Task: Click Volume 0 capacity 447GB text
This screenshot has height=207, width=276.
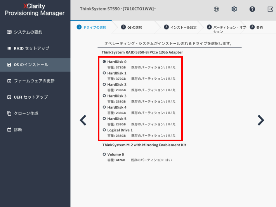Action: [116, 160]
